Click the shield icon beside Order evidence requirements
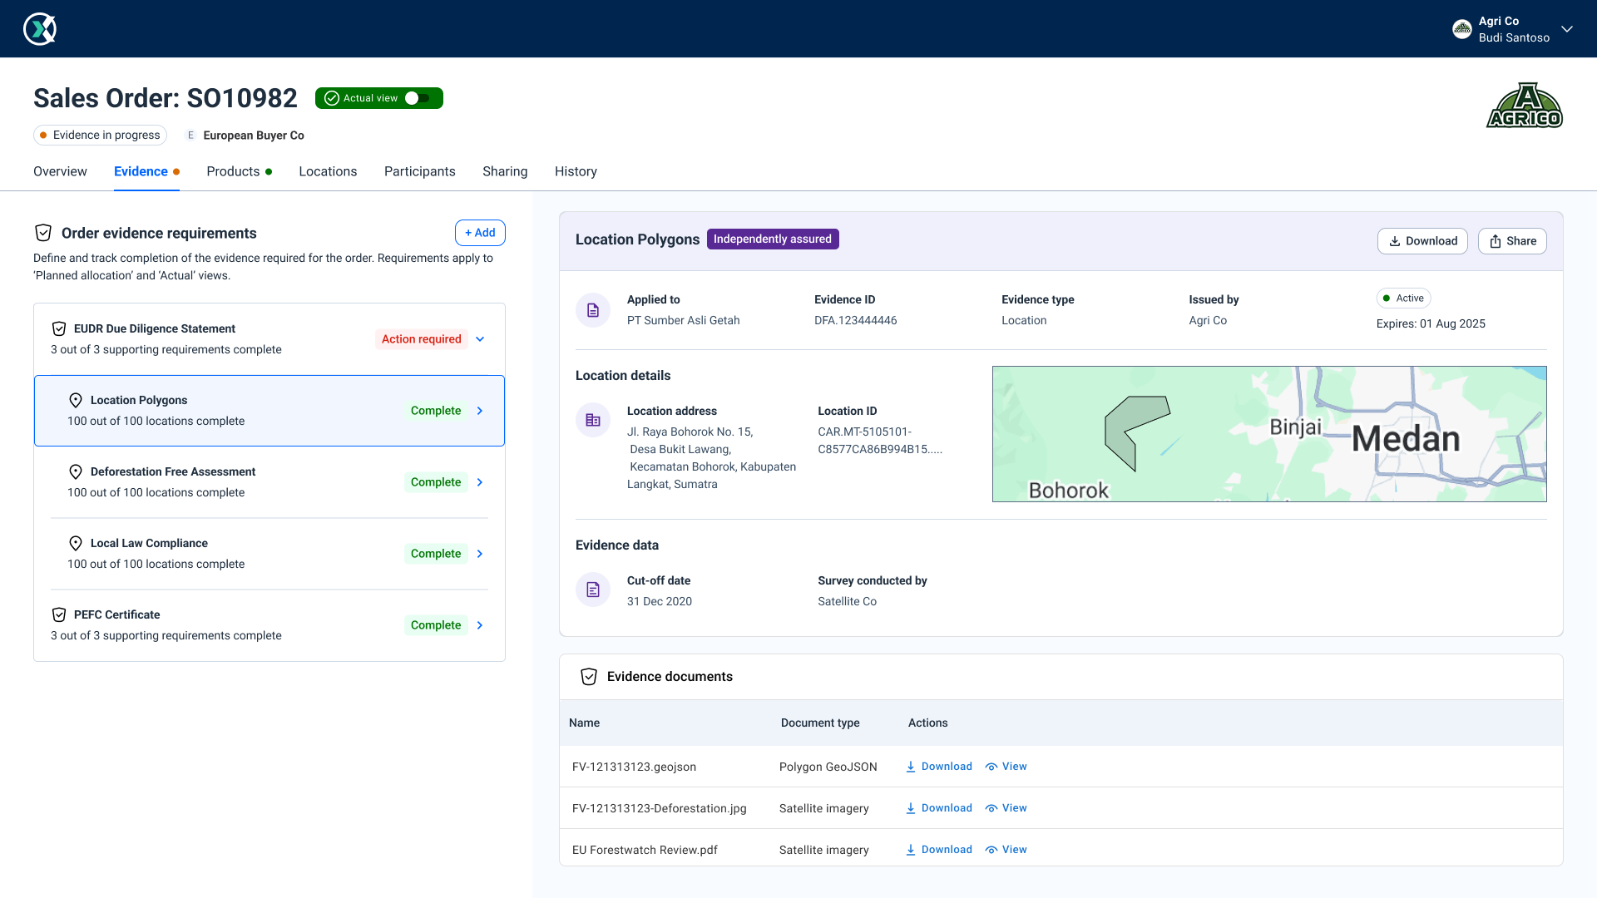1597x898 pixels. [x=43, y=233]
